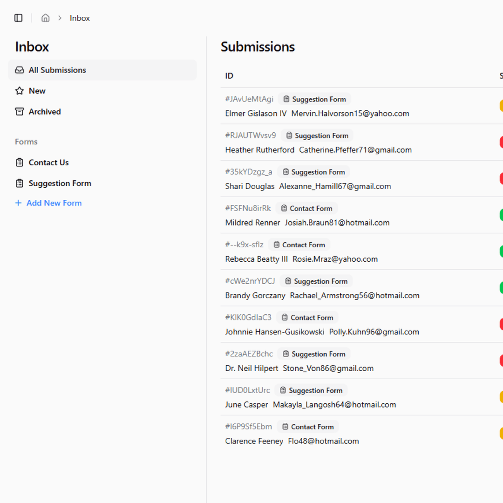503x503 pixels.
Task: Click the Add New Form link
Action: click(x=54, y=203)
